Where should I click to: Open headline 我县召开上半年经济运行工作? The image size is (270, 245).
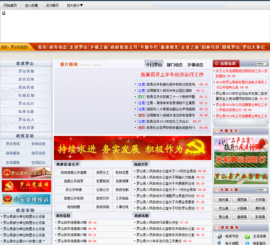[172, 75]
